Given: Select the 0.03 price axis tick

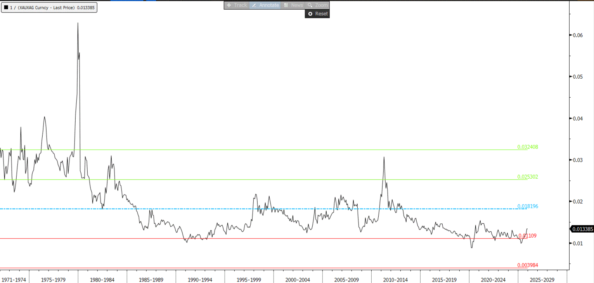Looking at the screenshot, I should tap(578, 160).
